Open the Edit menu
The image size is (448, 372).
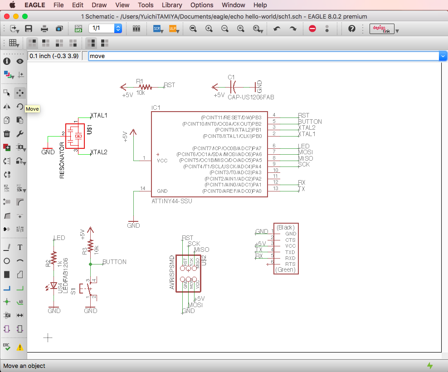78,5
